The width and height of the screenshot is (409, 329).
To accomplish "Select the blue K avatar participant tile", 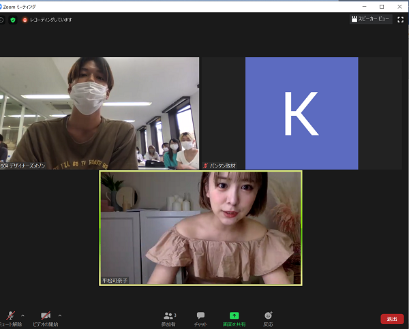I will [301, 112].
